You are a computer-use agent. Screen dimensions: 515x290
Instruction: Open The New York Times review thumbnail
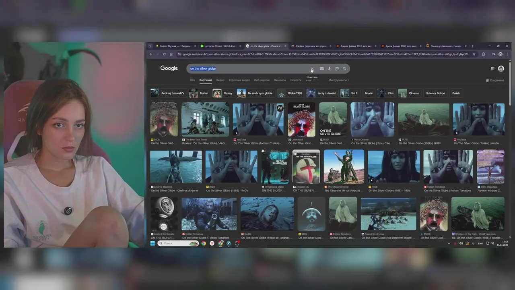(x=205, y=119)
